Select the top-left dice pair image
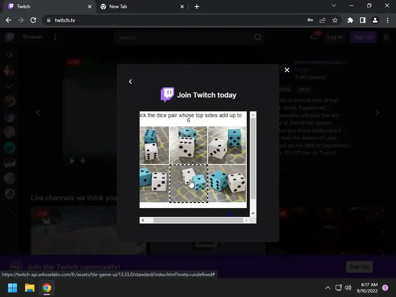The width and height of the screenshot is (396, 297). pos(154,145)
